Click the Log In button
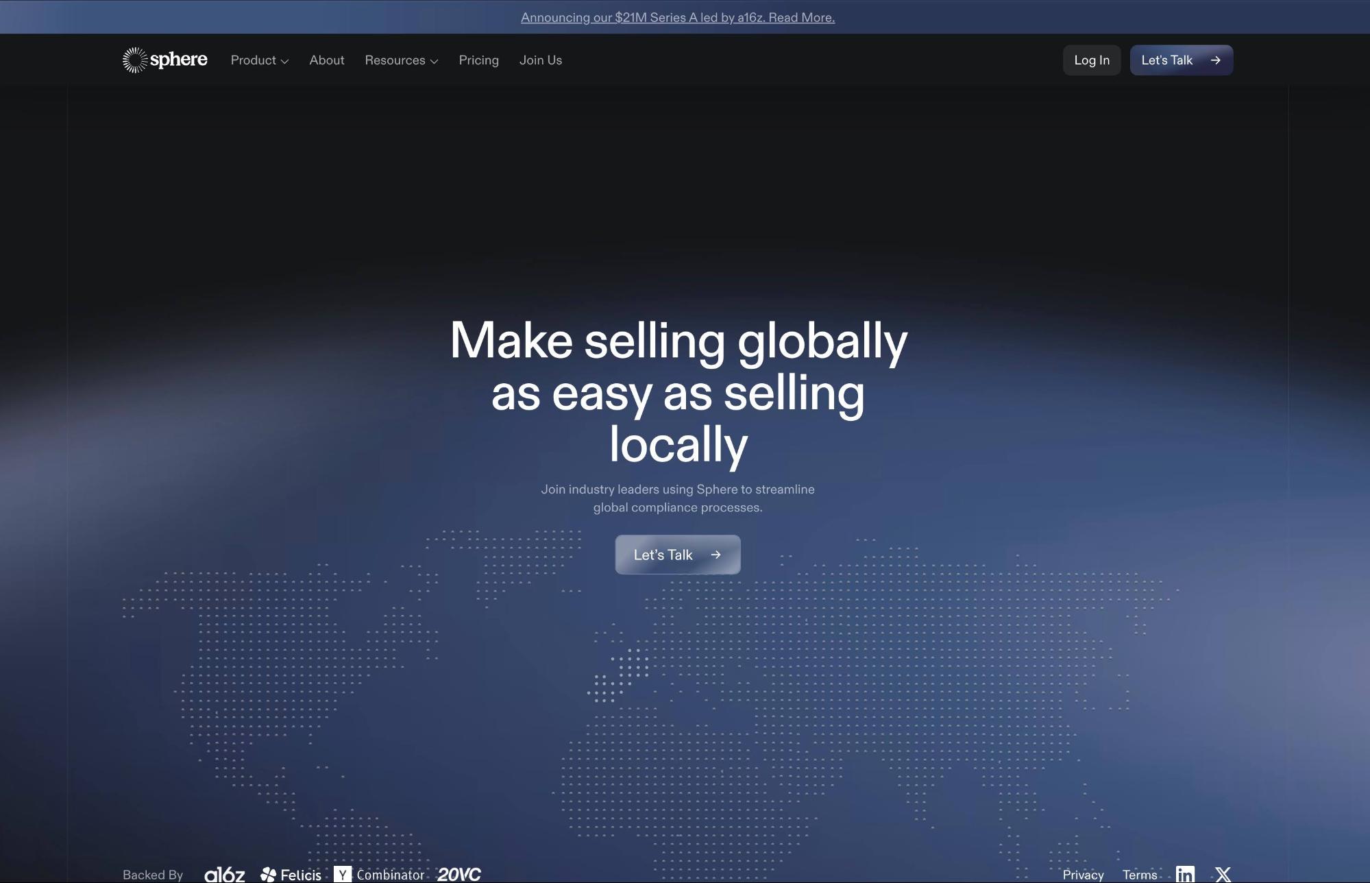This screenshot has width=1370, height=883. 1091,60
